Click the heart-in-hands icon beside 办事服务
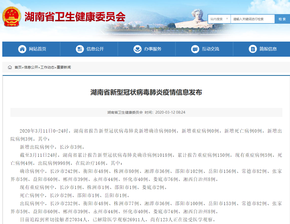Viewport: 290px width, 224px height. [x=138, y=49]
